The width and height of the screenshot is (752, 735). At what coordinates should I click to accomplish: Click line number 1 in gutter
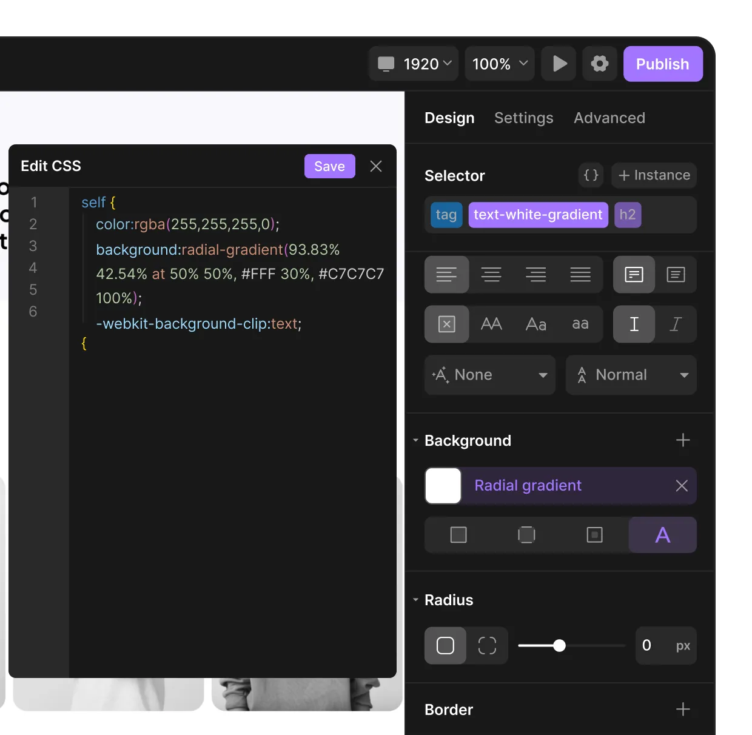click(x=34, y=203)
